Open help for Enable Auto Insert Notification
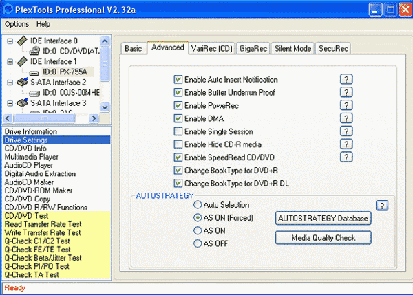The height and width of the screenshot is (295, 413). click(346, 79)
